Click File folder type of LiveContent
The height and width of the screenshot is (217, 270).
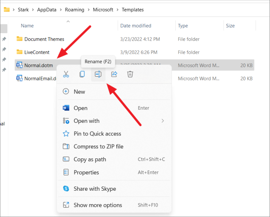click(188, 52)
